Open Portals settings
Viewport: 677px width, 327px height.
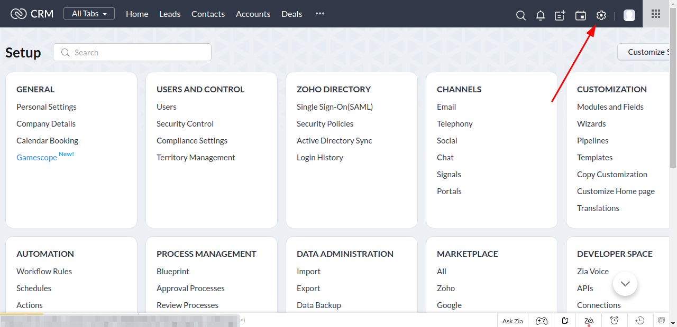pos(449,191)
